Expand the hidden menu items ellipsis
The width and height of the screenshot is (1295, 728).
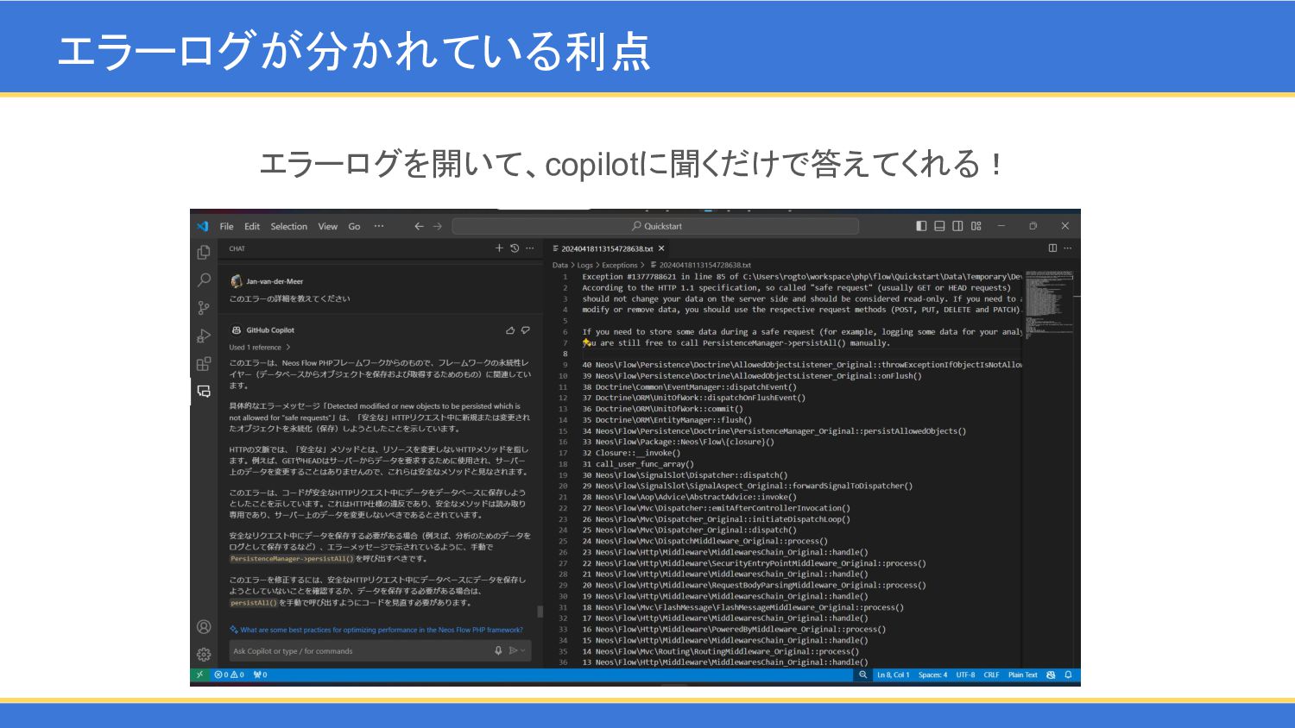[x=379, y=226]
